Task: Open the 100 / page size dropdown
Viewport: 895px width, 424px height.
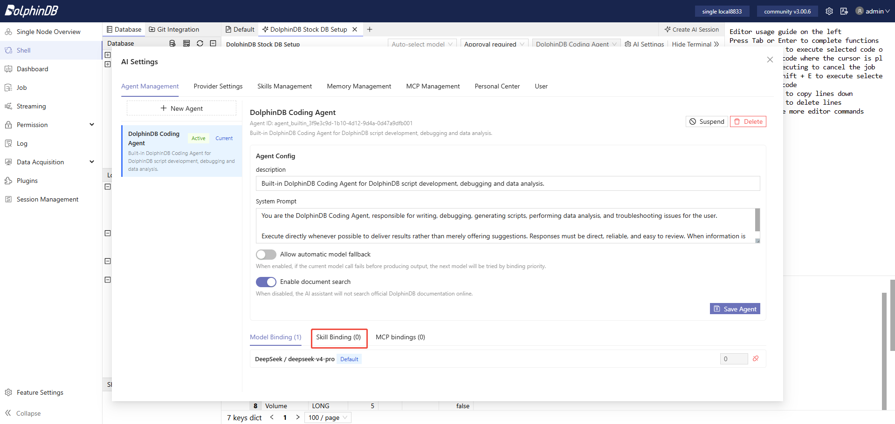Action: click(x=328, y=417)
